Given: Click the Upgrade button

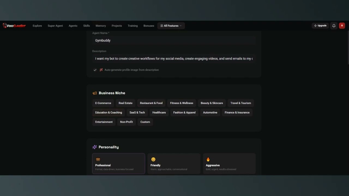Looking at the screenshot, I should pyautogui.click(x=320, y=26).
